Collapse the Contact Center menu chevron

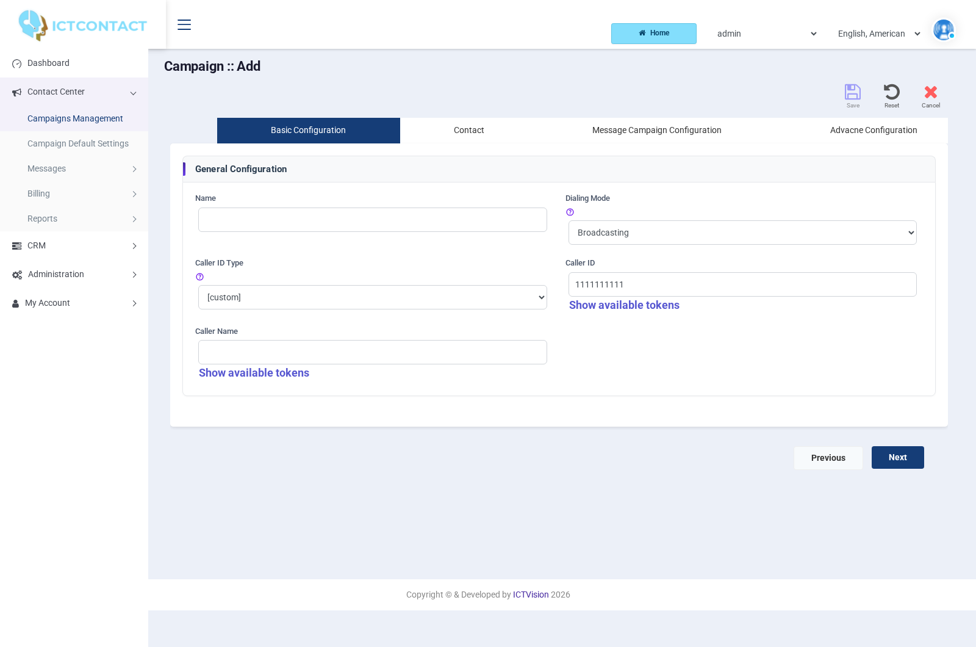(133, 93)
